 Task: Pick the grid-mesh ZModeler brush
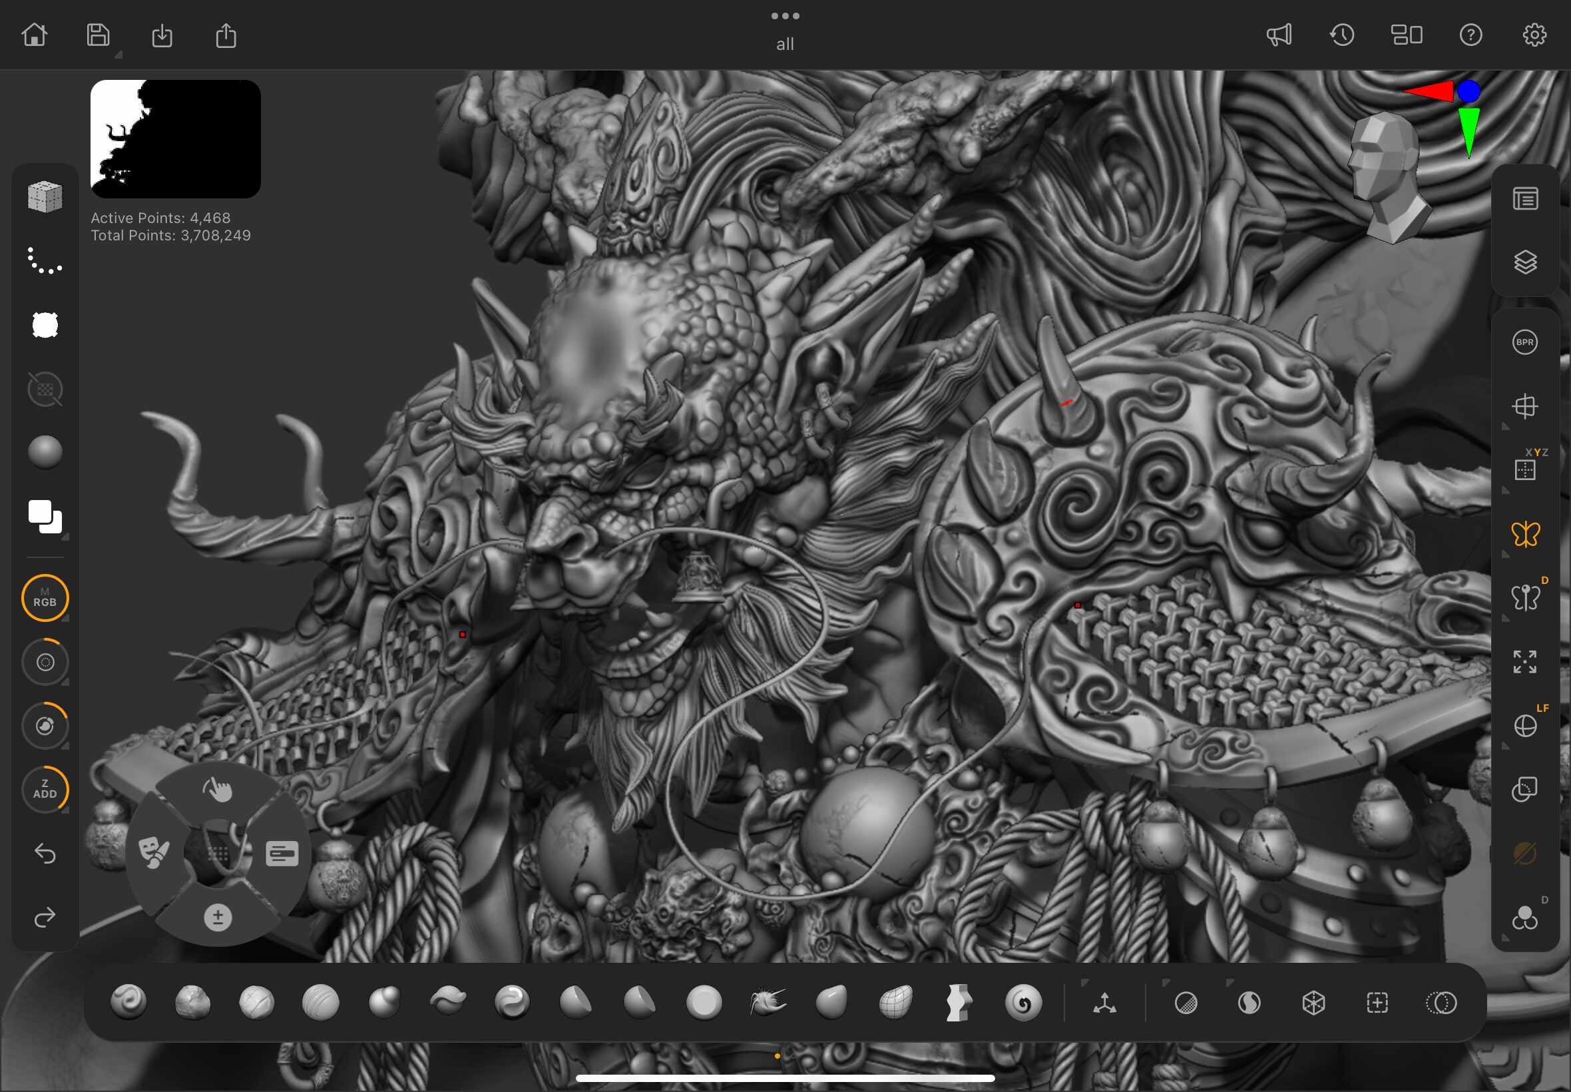[x=895, y=1003]
